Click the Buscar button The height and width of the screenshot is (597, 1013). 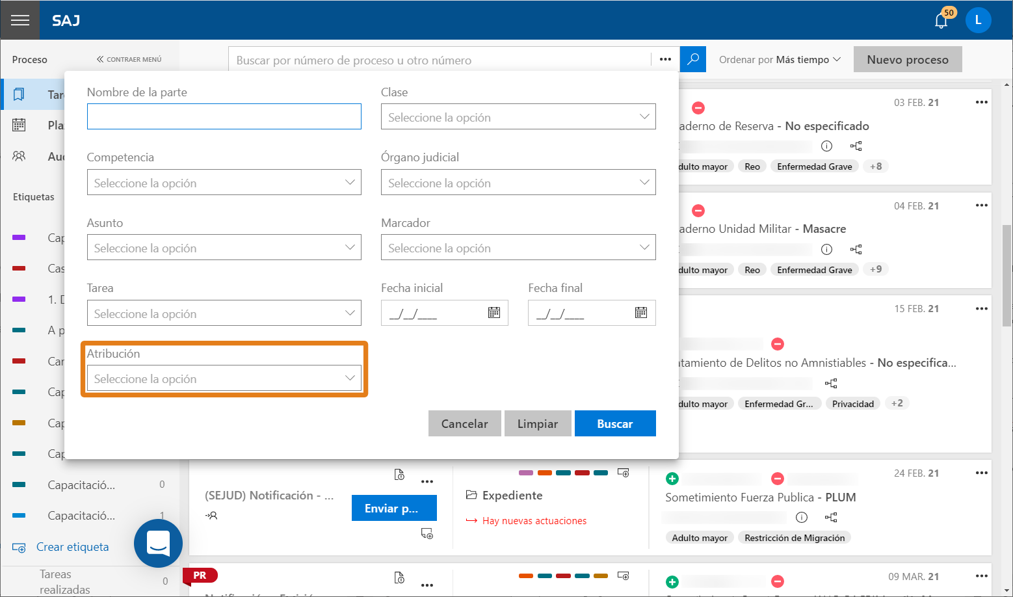[615, 423]
